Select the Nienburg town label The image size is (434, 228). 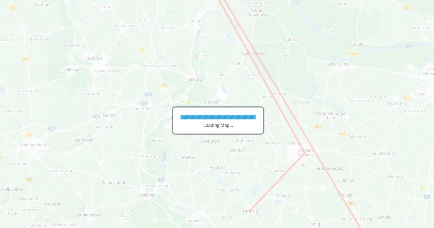(x=193, y=79)
